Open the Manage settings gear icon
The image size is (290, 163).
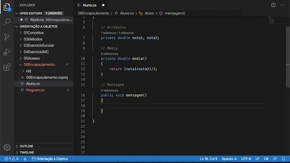(7, 147)
